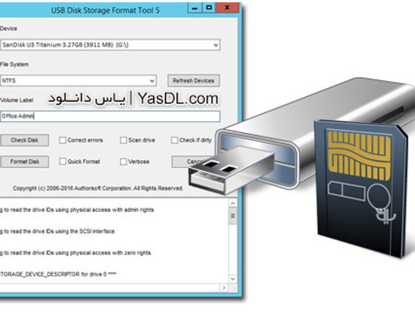
Task: Maximize the format tool window
Action: pyautogui.click(x=209, y=8)
